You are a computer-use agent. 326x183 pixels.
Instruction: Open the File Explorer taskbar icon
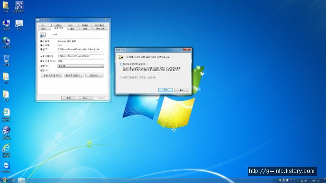22,181
